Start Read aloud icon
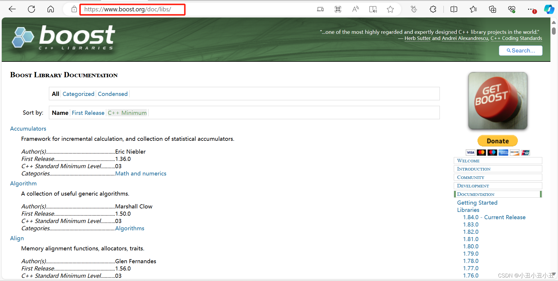This screenshot has height=281, width=558. 355,9
